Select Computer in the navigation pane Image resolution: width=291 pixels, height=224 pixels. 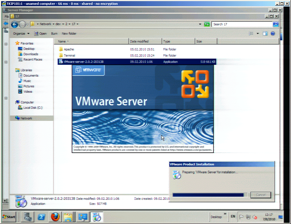[x=27, y=102]
